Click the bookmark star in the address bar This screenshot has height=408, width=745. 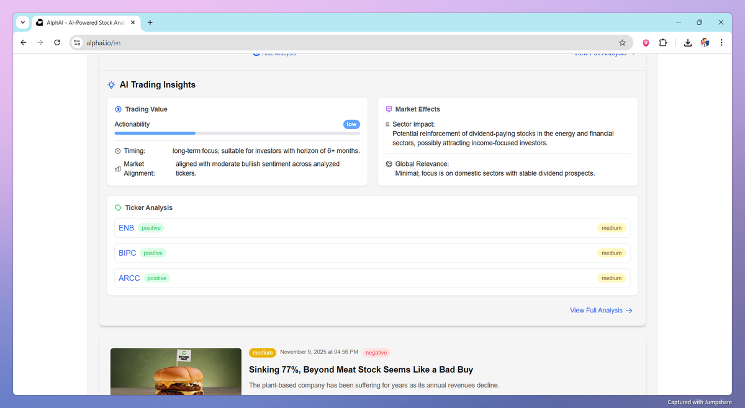pos(622,42)
